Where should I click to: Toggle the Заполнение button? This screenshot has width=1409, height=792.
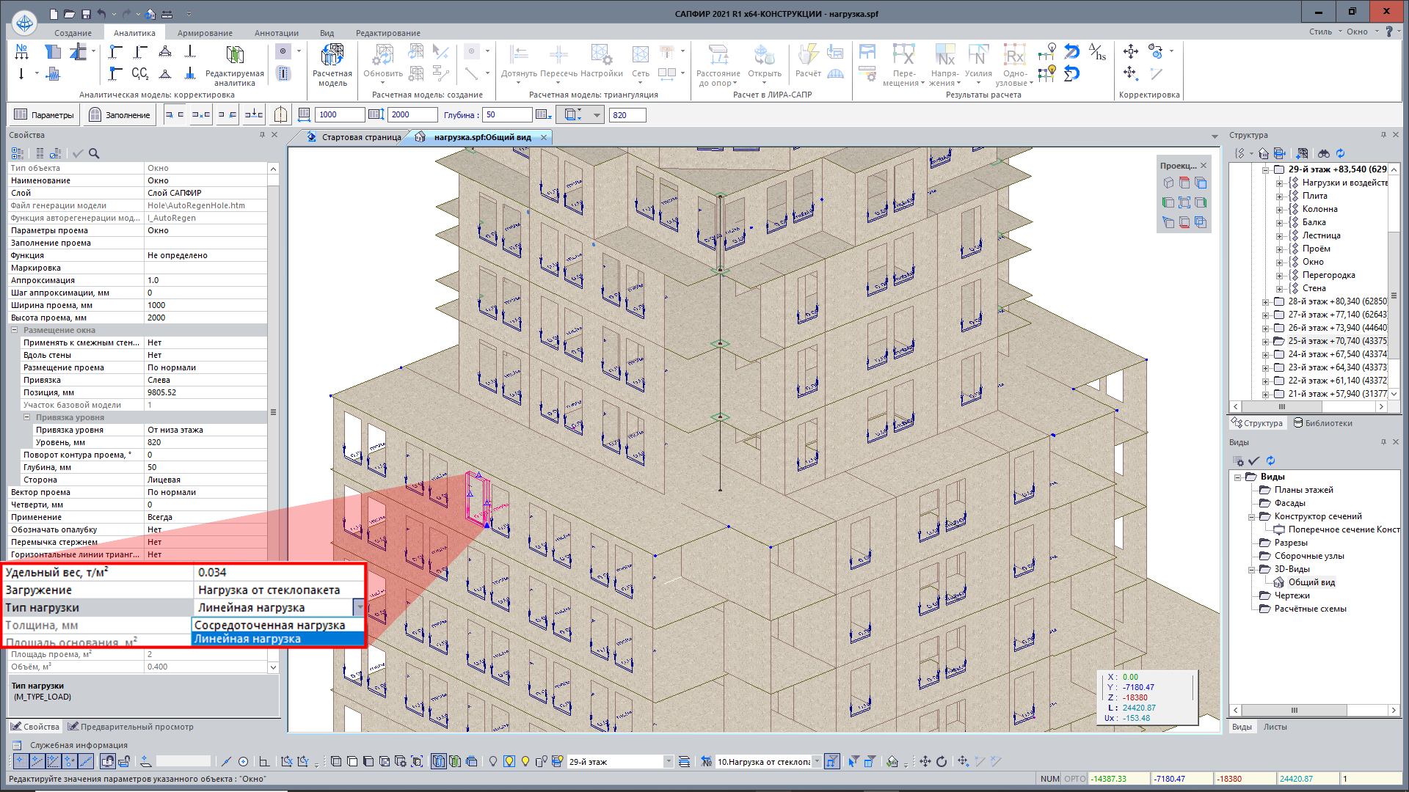pyautogui.click(x=120, y=115)
